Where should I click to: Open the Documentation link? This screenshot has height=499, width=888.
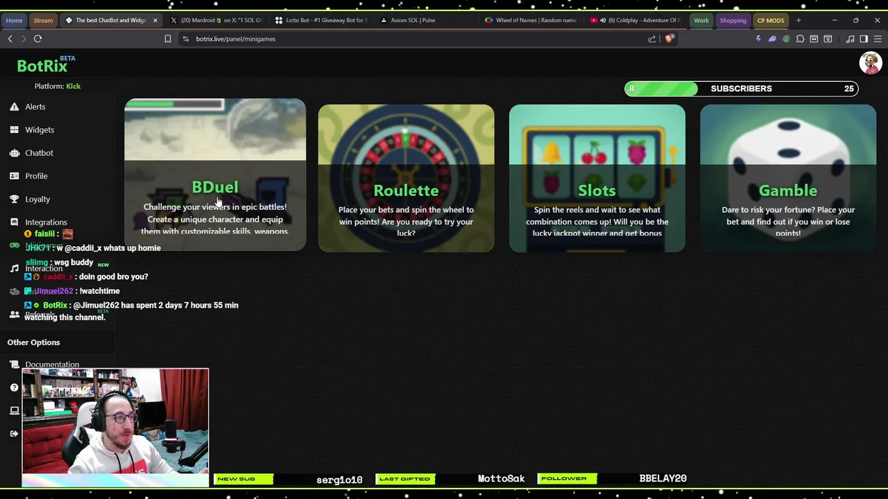(52, 365)
